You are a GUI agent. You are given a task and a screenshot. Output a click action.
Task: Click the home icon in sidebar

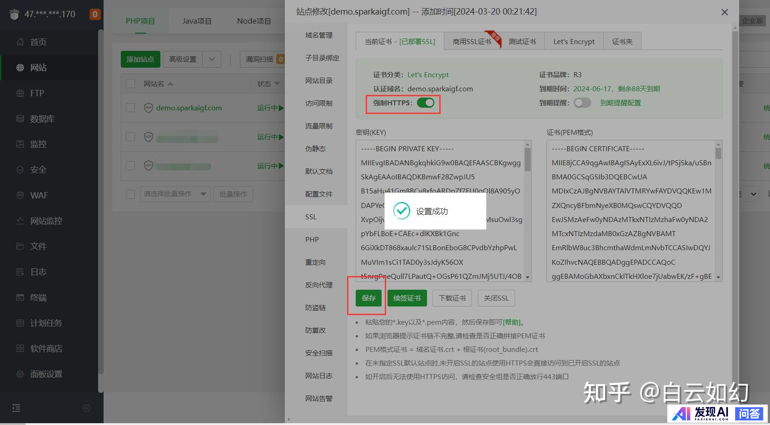pos(20,42)
